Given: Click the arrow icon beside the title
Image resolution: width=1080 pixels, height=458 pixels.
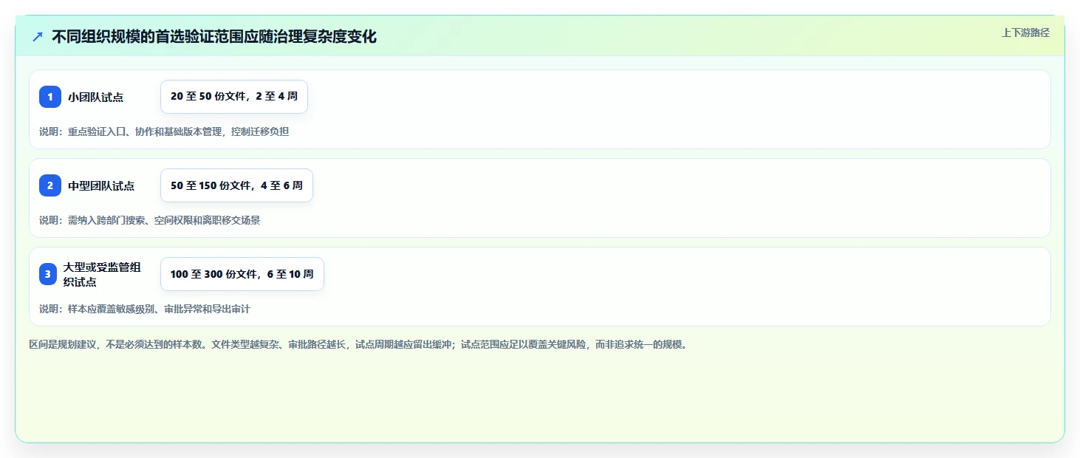Looking at the screenshot, I should 38,36.
